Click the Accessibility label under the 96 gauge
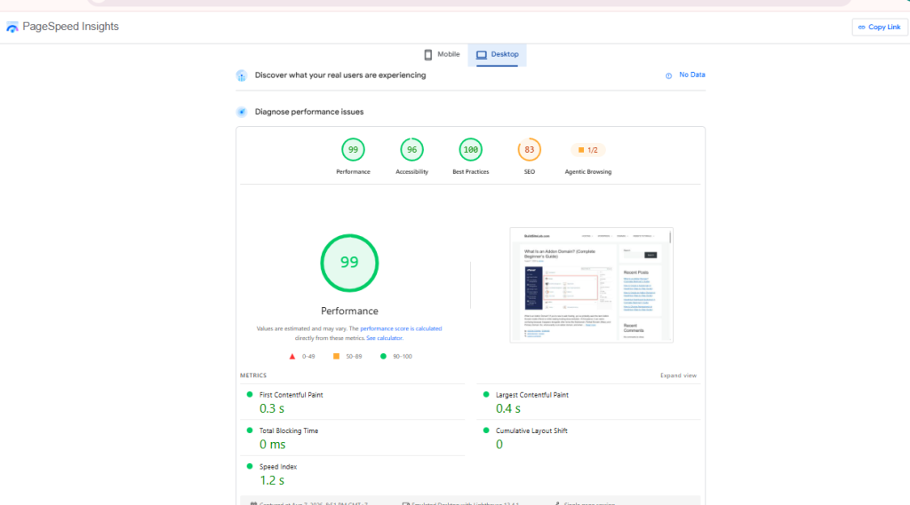The width and height of the screenshot is (910, 505). 411,172
